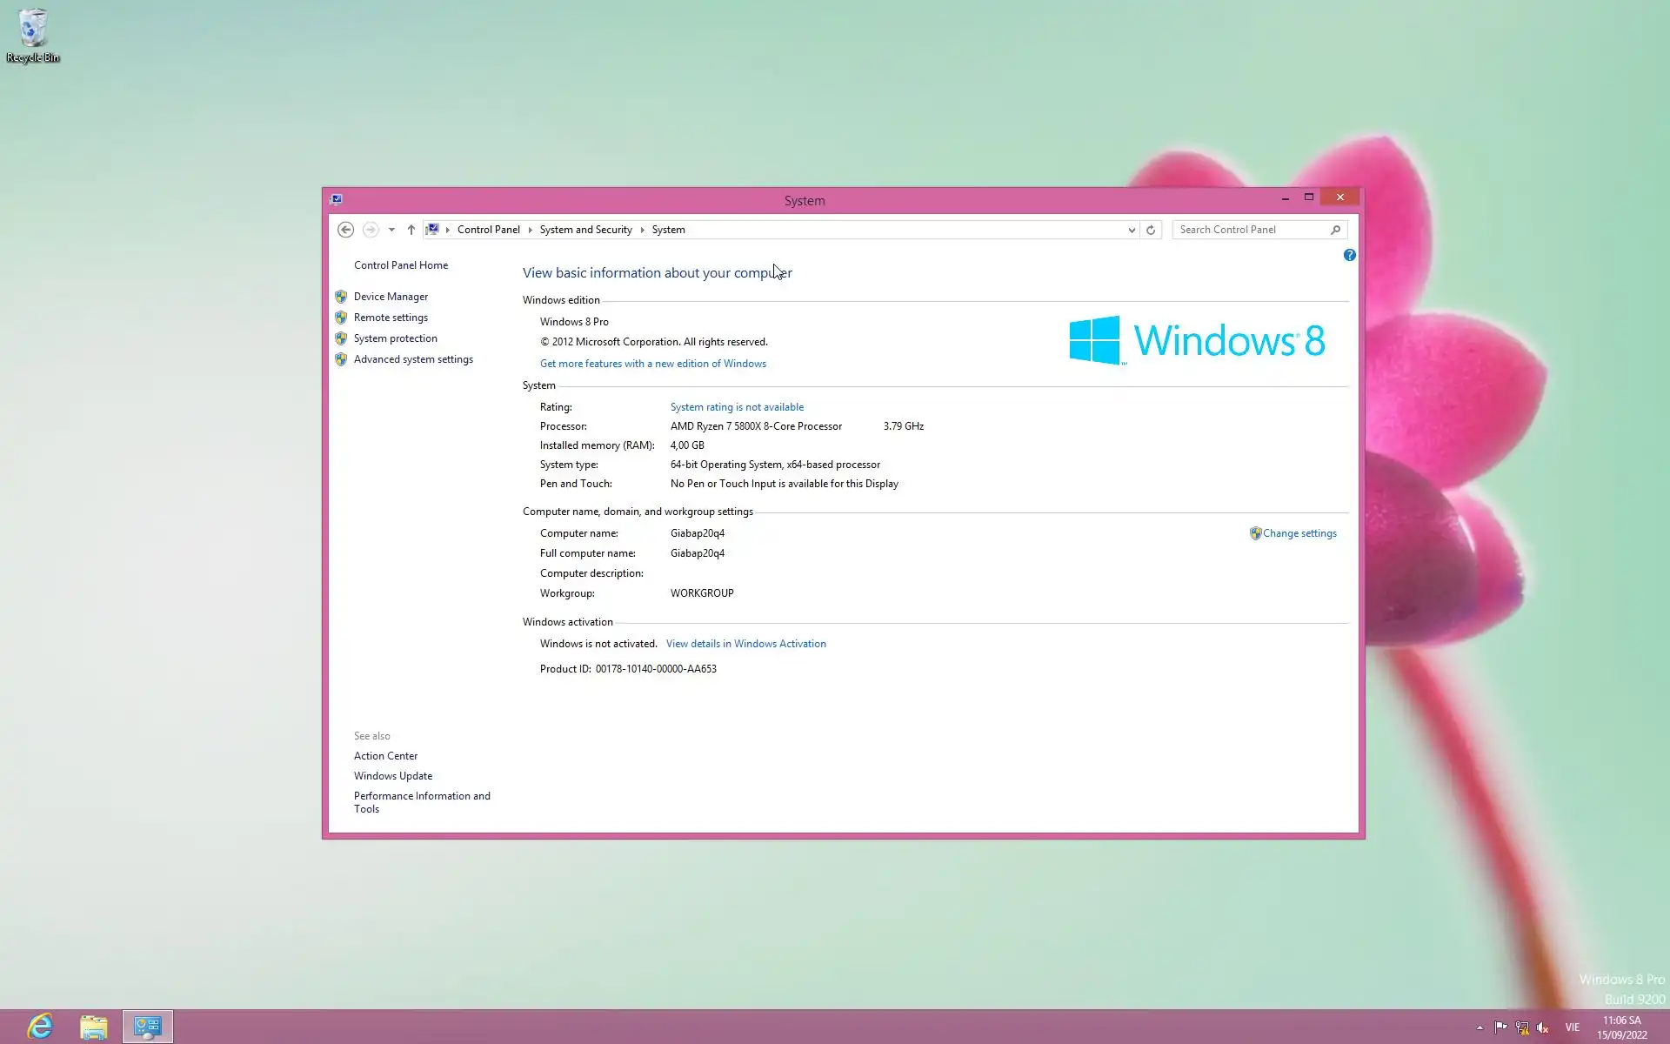Click Change settings link
The image size is (1670, 1044).
click(1299, 533)
